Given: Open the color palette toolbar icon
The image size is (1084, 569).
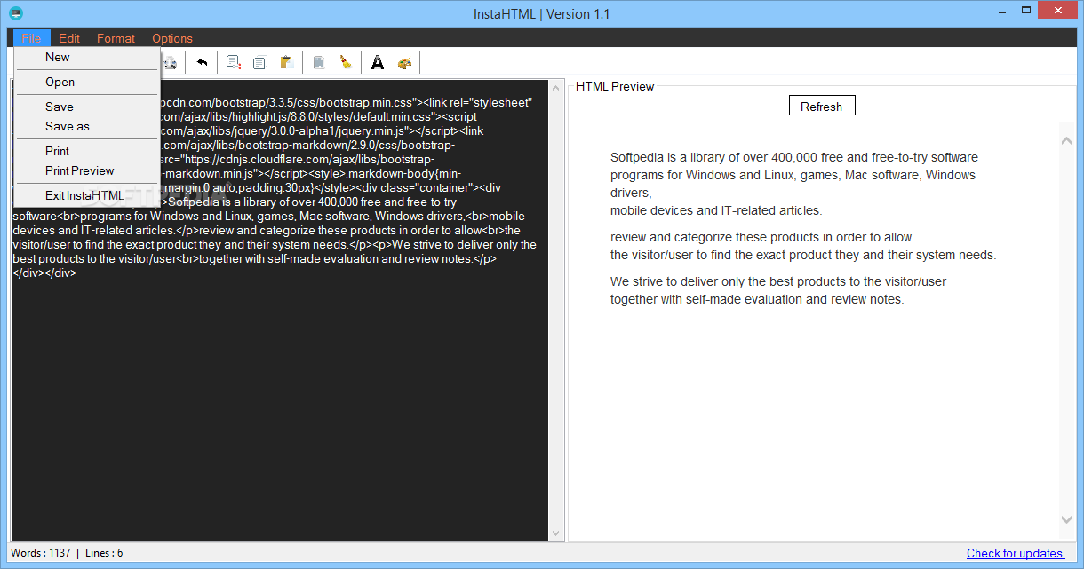Looking at the screenshot, I should point(404,62).
